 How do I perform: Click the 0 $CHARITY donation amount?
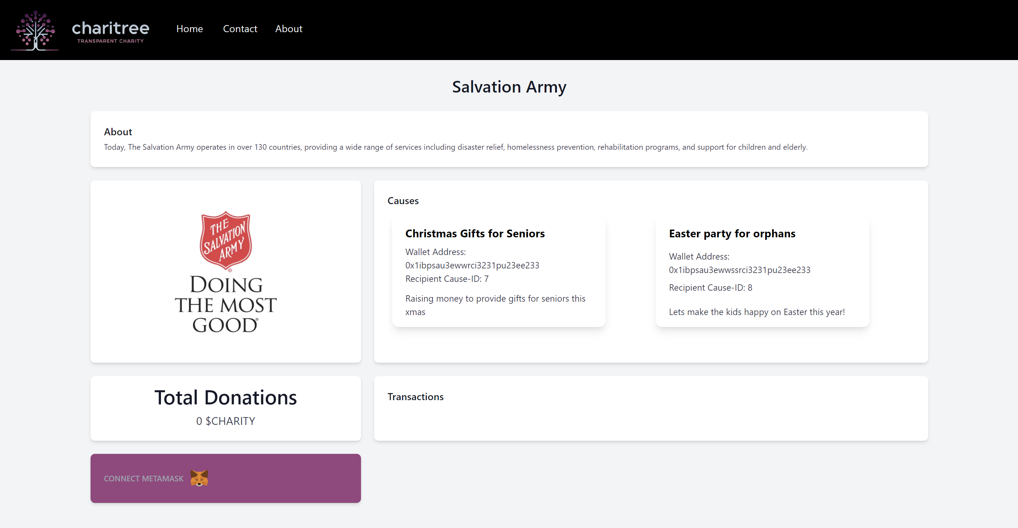click(225, 421)
